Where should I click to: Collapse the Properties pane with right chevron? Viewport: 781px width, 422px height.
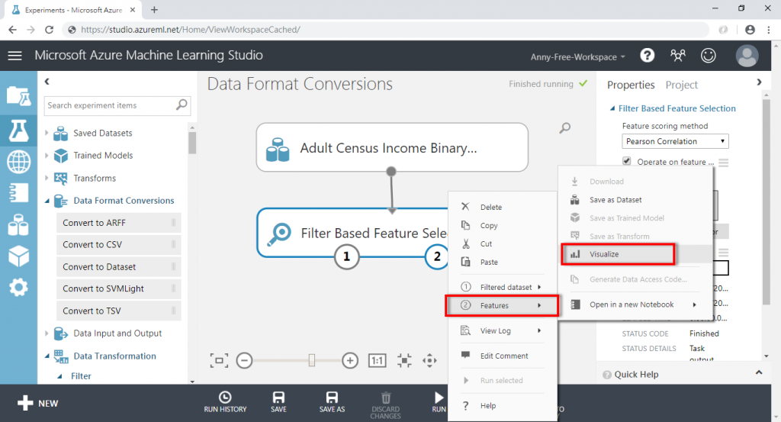coord(759,82)
